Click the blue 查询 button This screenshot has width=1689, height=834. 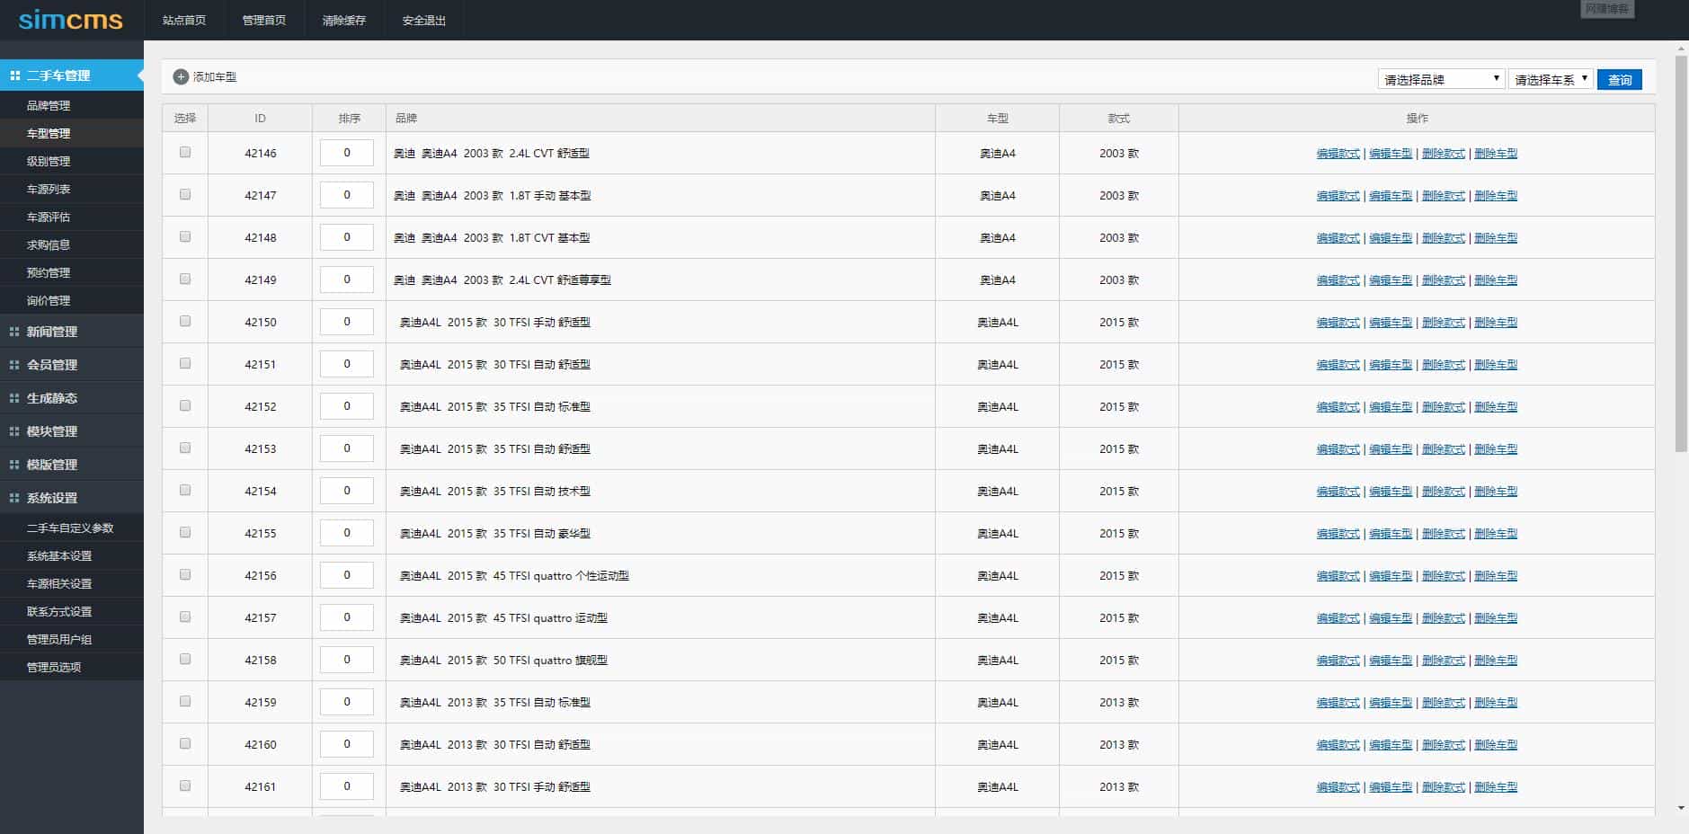pyautogui.click(x=1620, y=80)
